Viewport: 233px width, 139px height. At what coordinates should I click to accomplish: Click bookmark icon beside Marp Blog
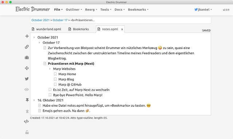55,79
